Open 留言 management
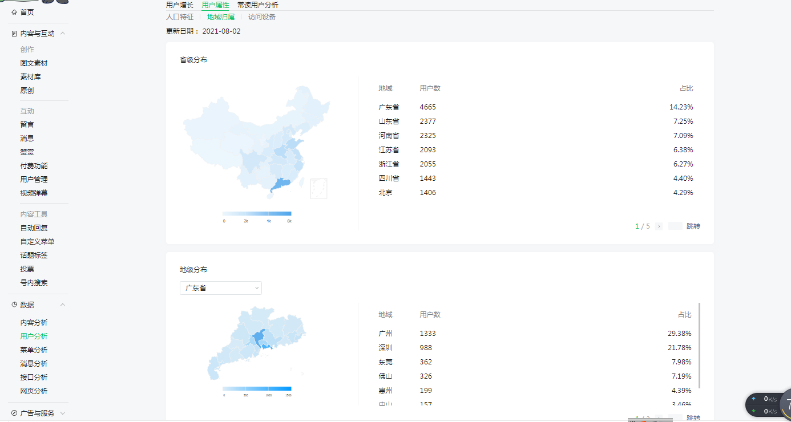Screen dimensions: 791x422 tap(27, 124)
